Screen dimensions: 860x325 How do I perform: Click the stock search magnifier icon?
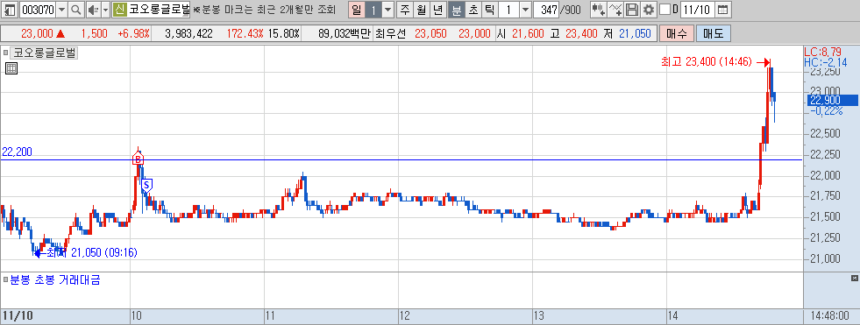point(75,10)
